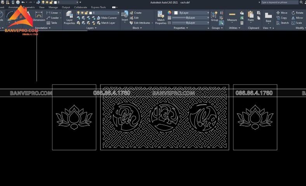
Task: Expand the Block panel
Action: click(137, 28)
